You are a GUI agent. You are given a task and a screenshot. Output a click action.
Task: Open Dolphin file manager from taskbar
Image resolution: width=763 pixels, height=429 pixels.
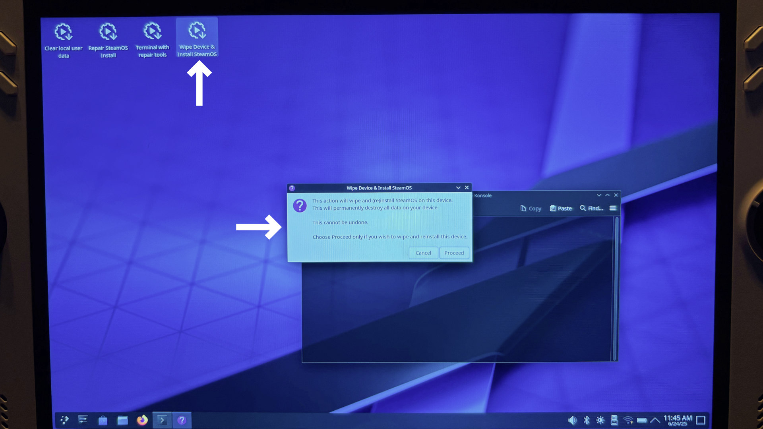[122, 420]
